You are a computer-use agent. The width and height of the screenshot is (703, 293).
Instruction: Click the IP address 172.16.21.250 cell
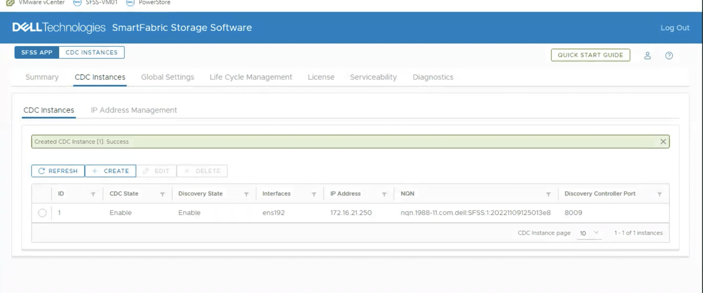click(x=351, y=213)
